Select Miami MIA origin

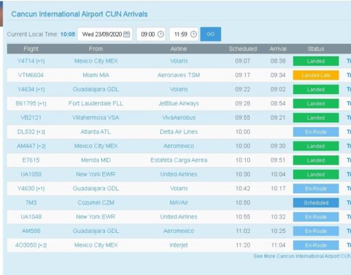coord(96,75)
